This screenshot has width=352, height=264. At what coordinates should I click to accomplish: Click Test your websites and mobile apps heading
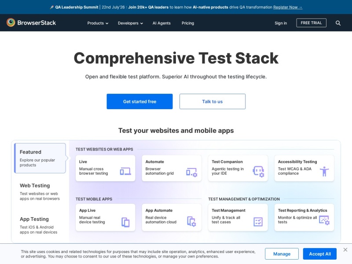[x=176, y=130]
